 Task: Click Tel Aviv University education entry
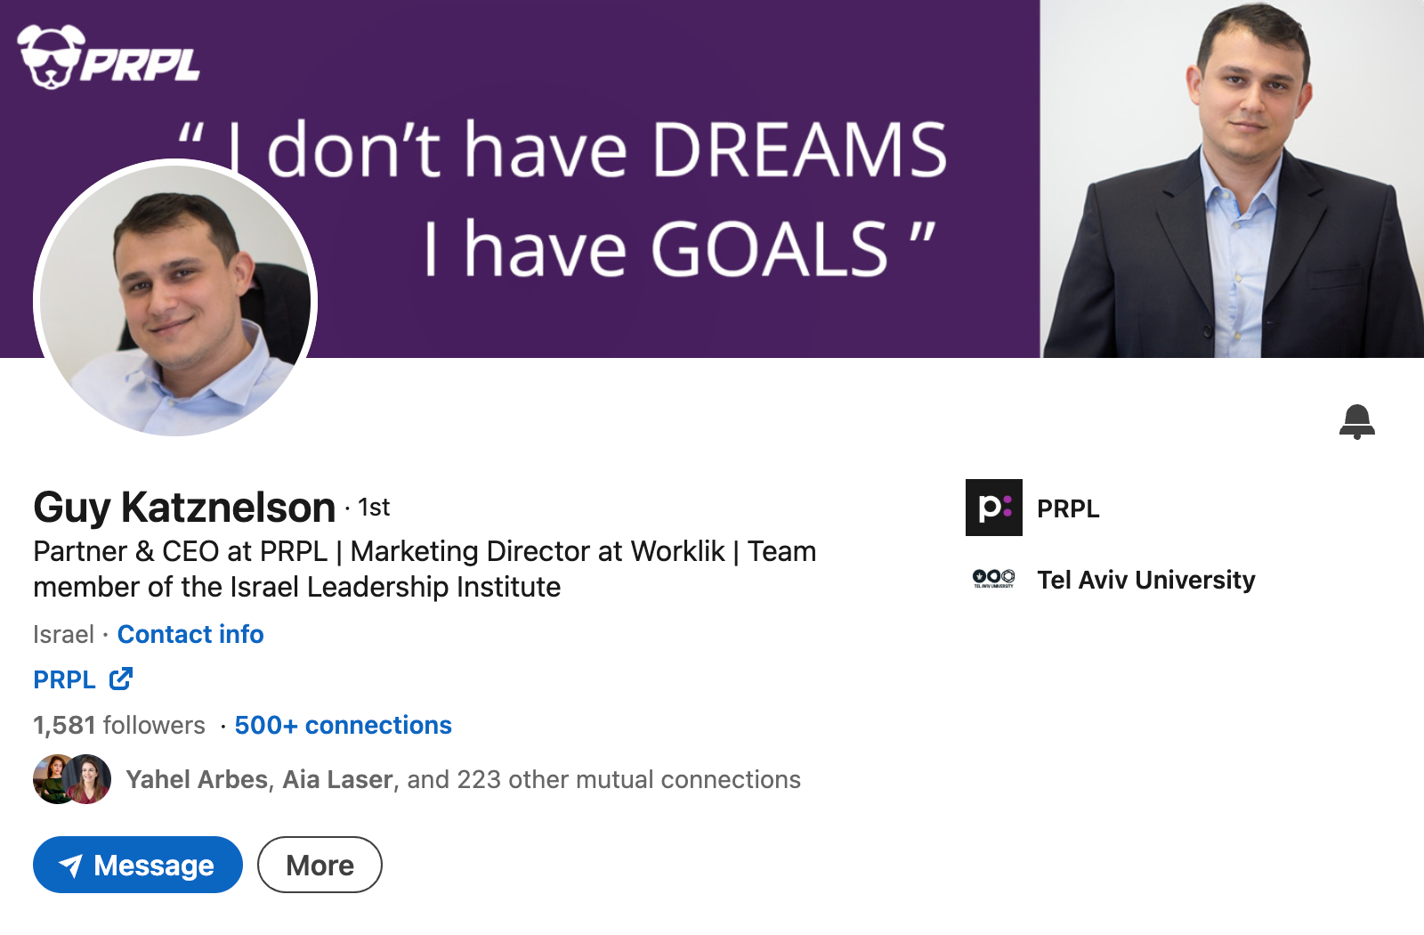1145,580
